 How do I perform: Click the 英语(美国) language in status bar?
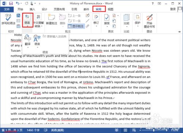point(57,130)
